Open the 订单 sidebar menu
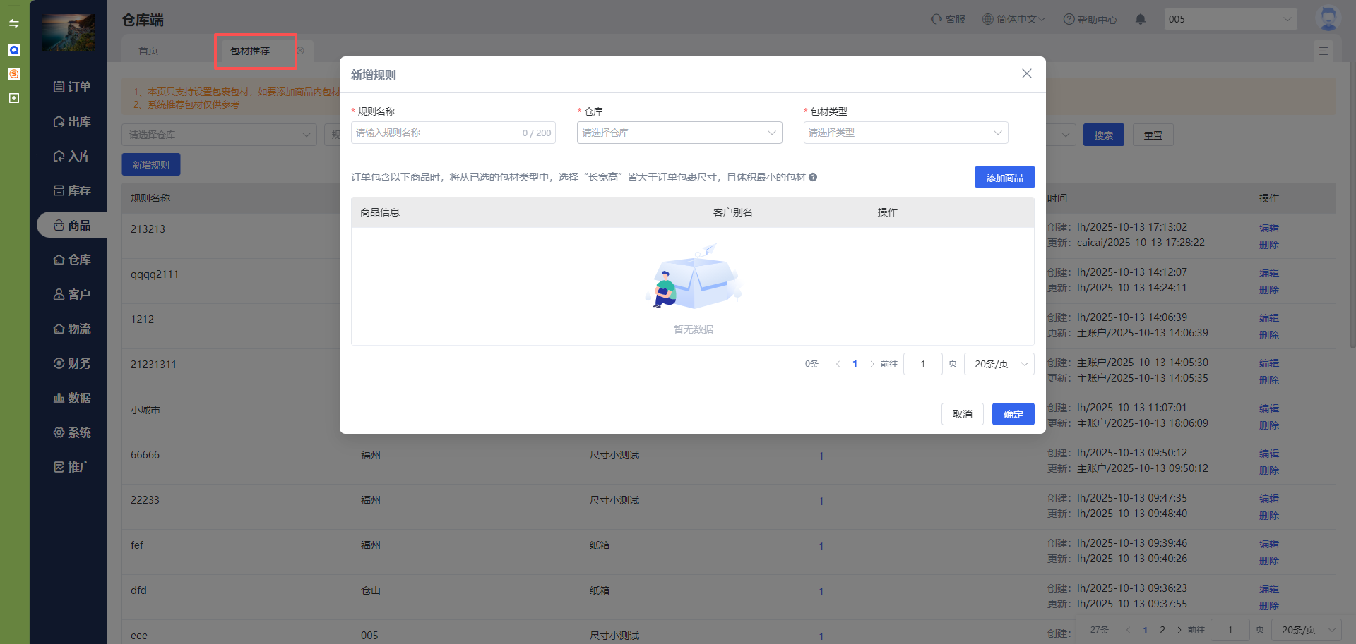 pos(72,87)
